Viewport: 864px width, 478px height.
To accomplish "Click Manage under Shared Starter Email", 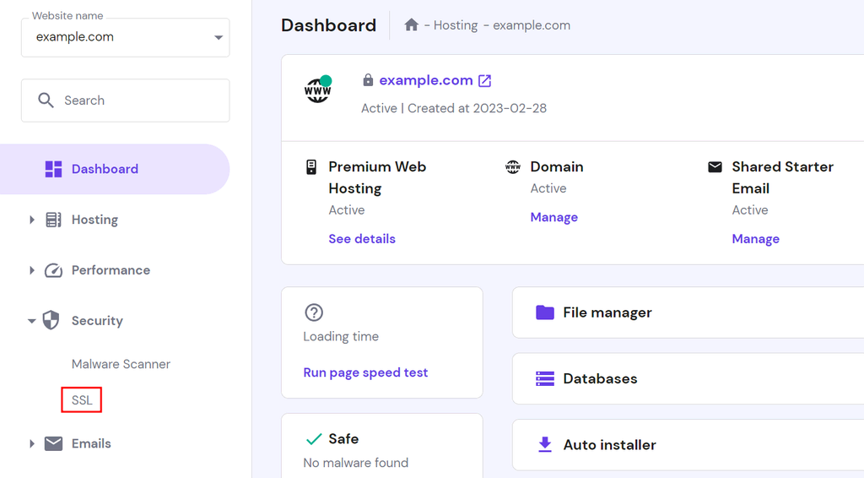I will click(x=755, y=239).
